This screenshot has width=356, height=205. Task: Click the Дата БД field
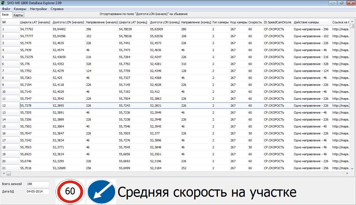[x=38, y=191]
